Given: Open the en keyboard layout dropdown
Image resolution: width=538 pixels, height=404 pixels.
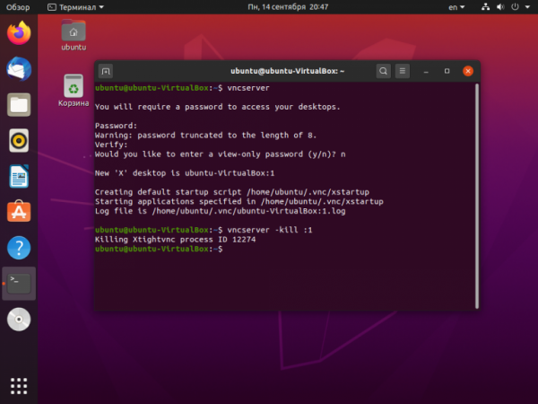Looking at the screenshot, I should tap(456, 7).
